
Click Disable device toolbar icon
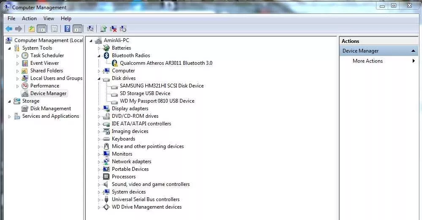(x=123, y=29)
